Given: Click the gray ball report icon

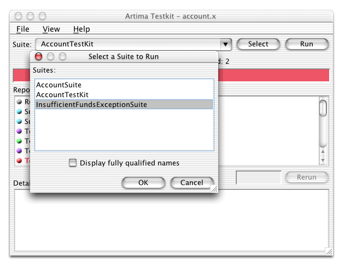Looking at the screenshot, I should coord(19,102).
